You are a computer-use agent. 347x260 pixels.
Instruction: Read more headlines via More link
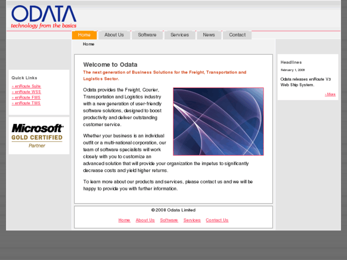click(x=330, y=94)
